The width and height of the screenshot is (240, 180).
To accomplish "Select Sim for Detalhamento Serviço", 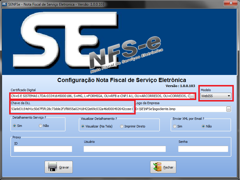I will coord(14,126).
